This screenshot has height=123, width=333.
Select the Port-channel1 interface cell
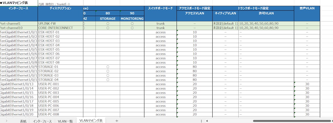pos(19,24)
